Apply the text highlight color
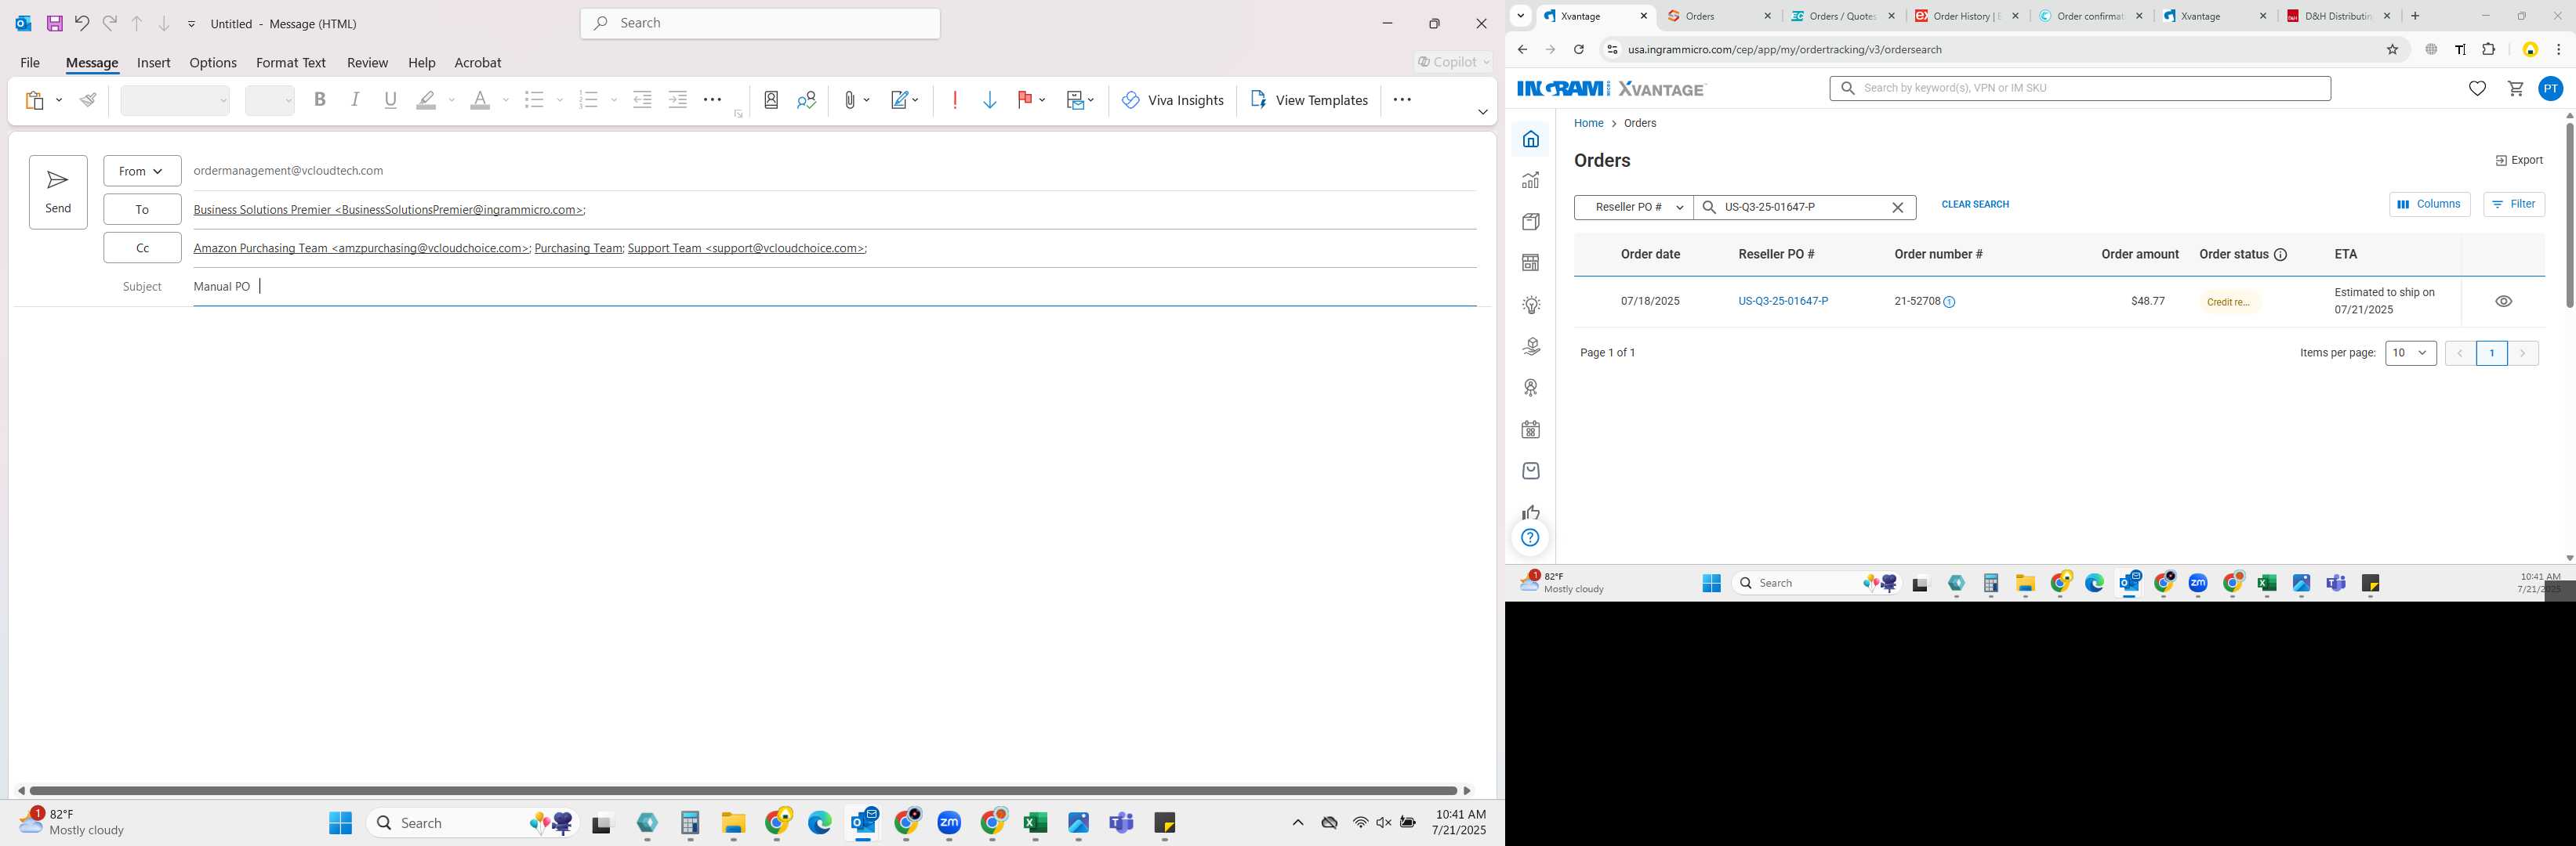The width and height of the screenshot is (2576, 846). pos(426,100)
